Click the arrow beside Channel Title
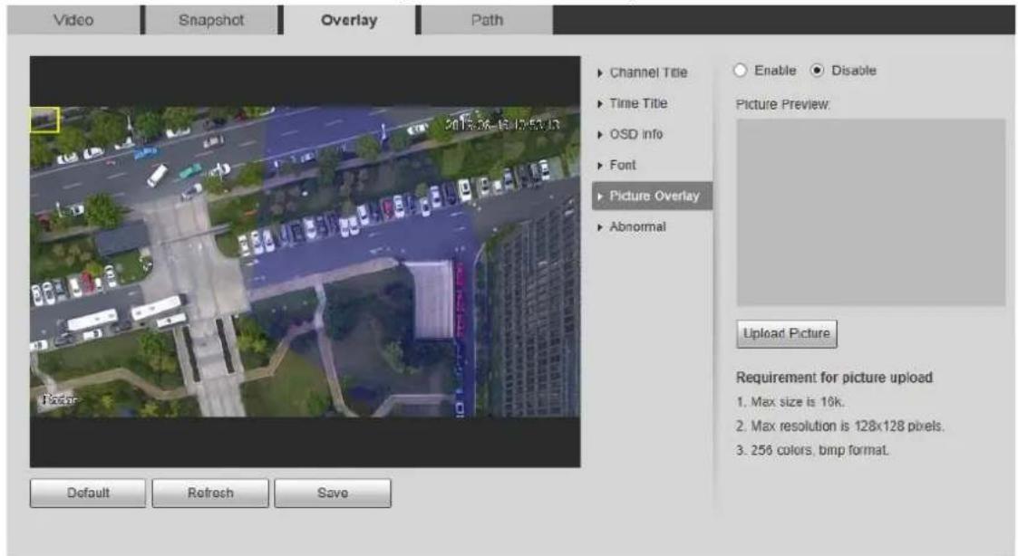The image size is (1018, 556). [x=600, y=73]
